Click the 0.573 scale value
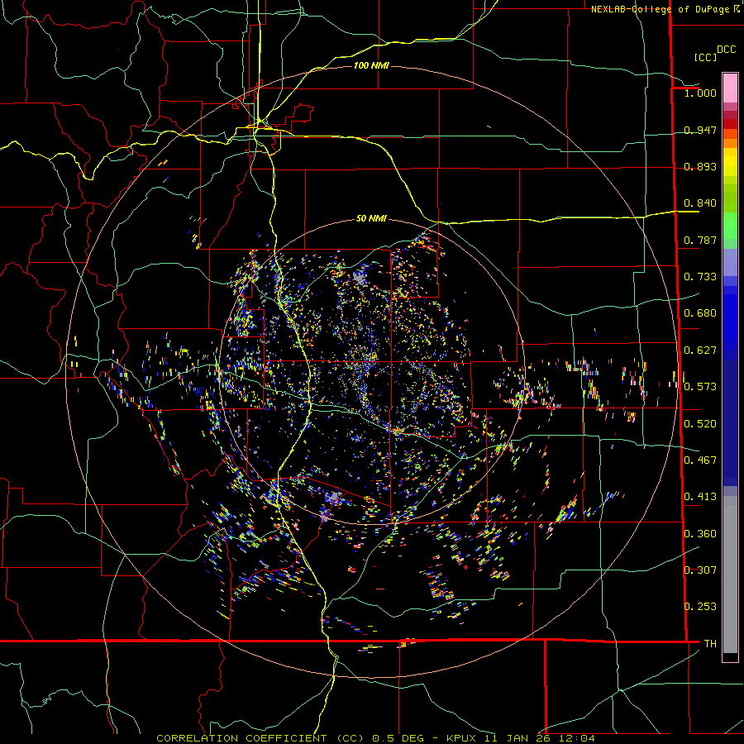This screenshot has width=744, height=744. pyautogui.click(x=700, y=387)
